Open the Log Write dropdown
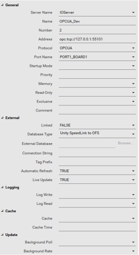 pyautogui.click(x=97, y=195)
